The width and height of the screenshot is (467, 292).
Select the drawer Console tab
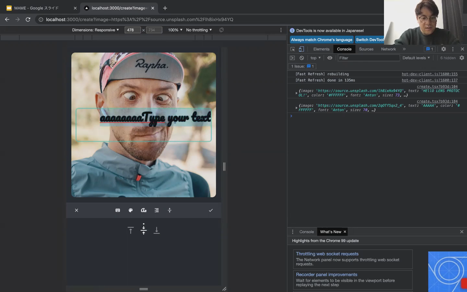point(306,232)
